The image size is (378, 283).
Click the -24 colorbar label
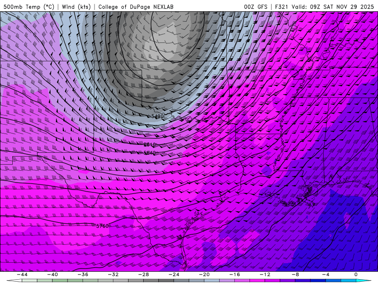[x=174, y=275]
